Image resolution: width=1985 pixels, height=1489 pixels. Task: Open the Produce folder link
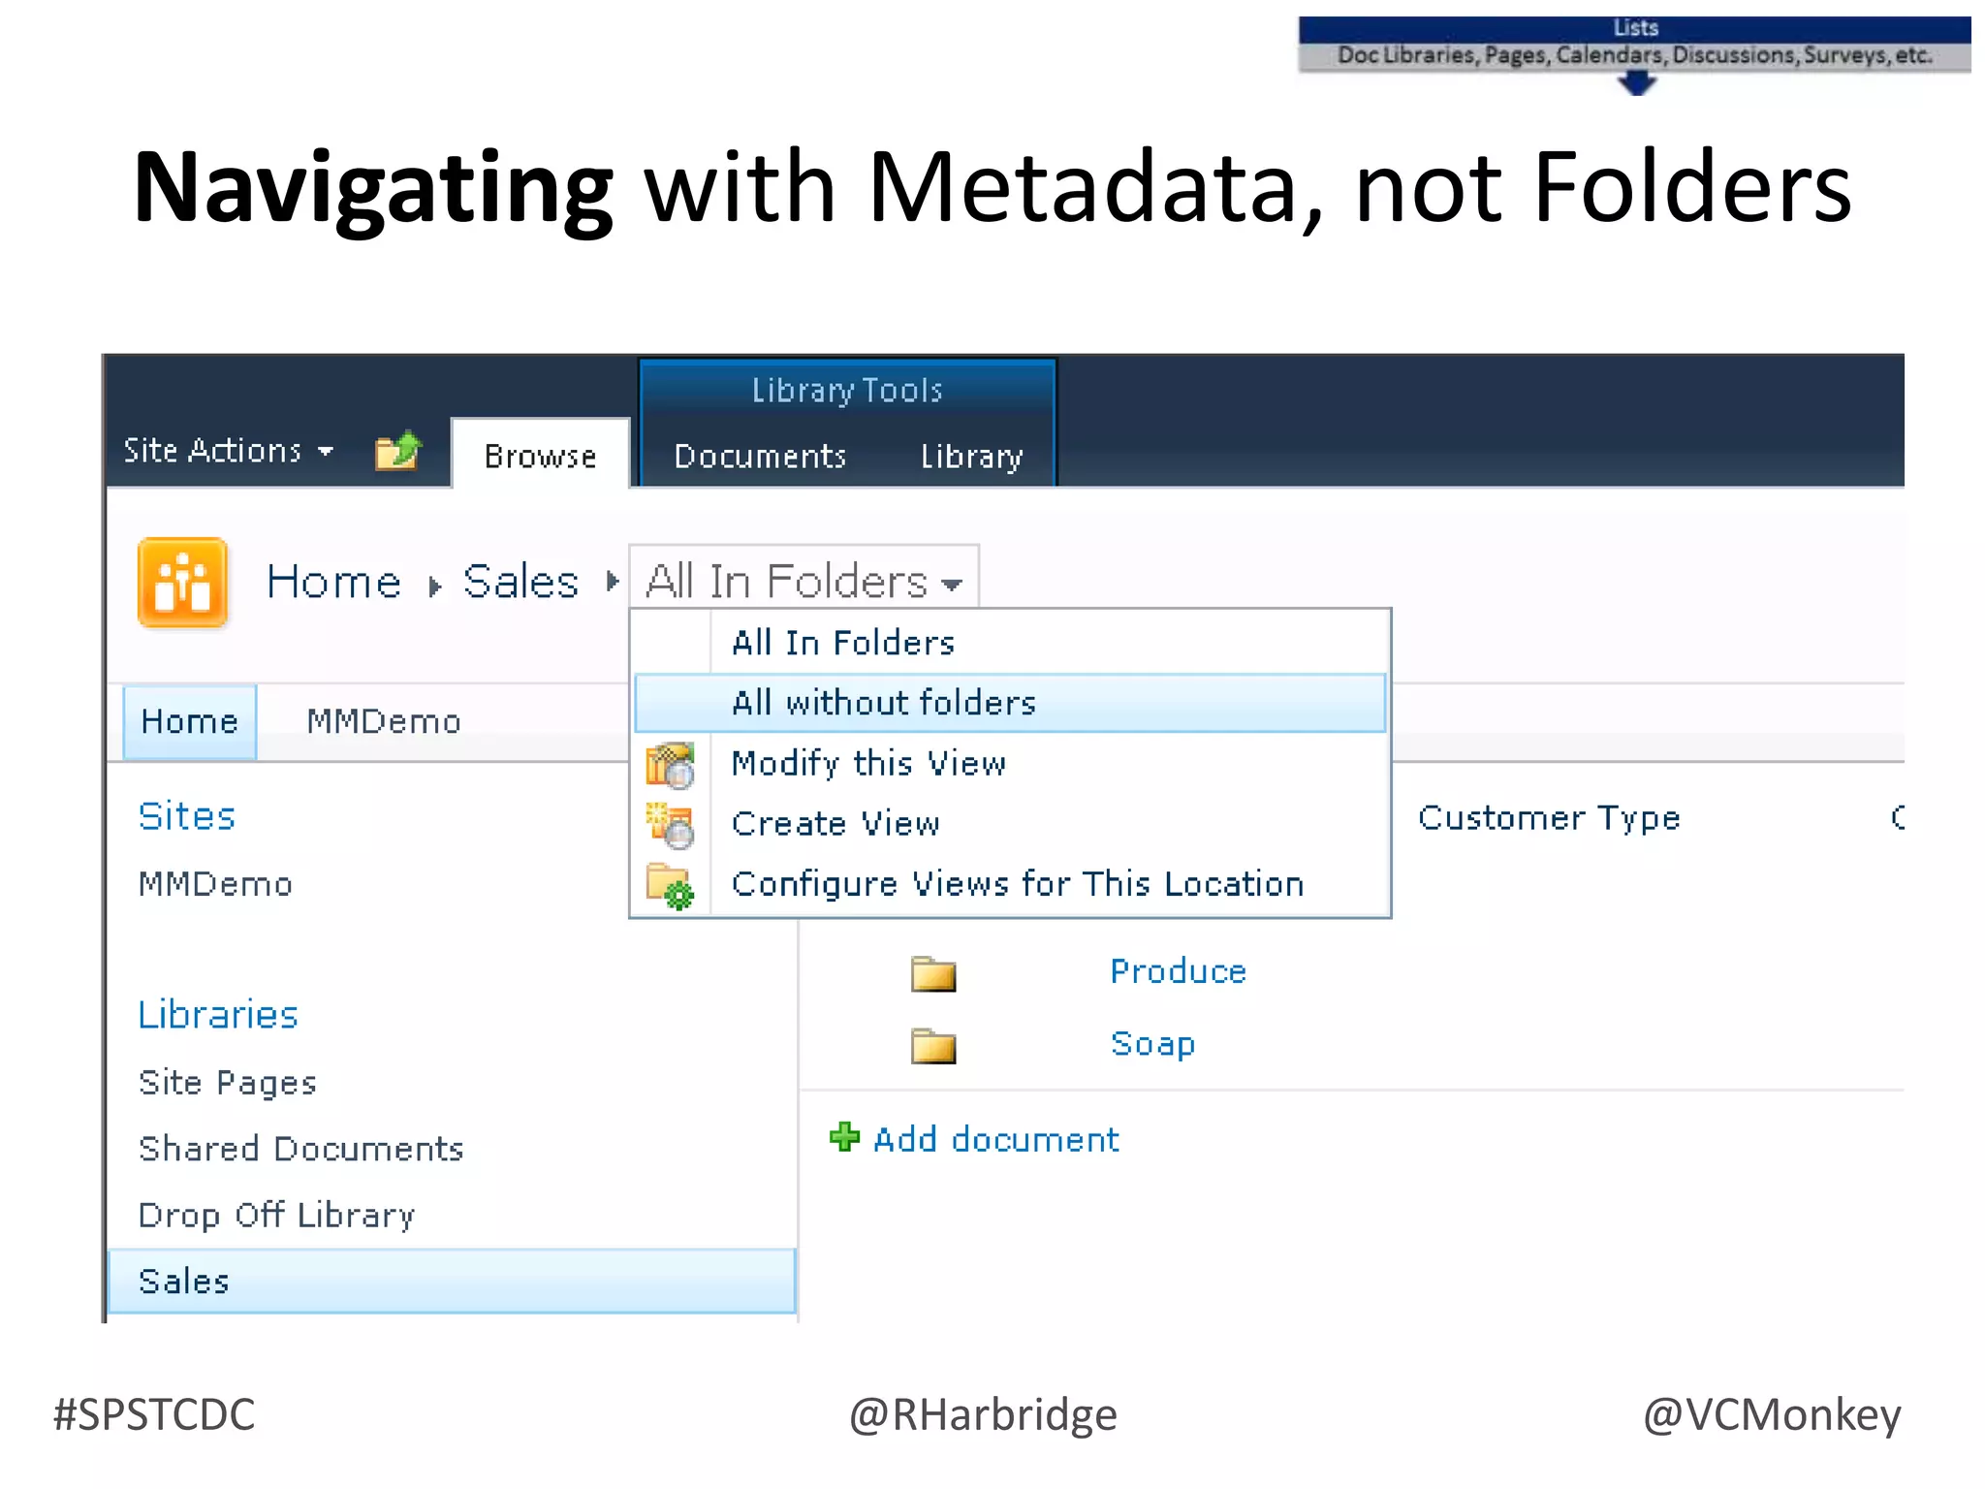1178,971
